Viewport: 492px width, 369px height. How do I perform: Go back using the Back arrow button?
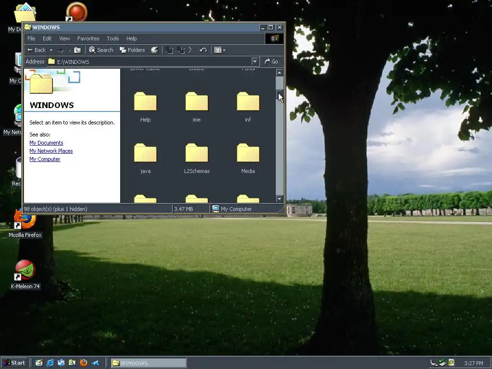(x=37, y=50)
